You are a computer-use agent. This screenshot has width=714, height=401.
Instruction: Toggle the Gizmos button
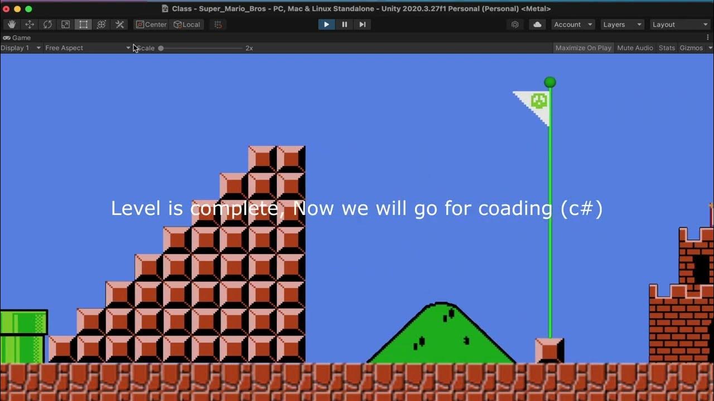click(691, 48)
